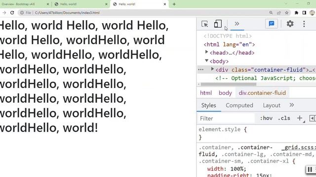
Task: Add a new style rule plus button
Action: click(300, 118)
